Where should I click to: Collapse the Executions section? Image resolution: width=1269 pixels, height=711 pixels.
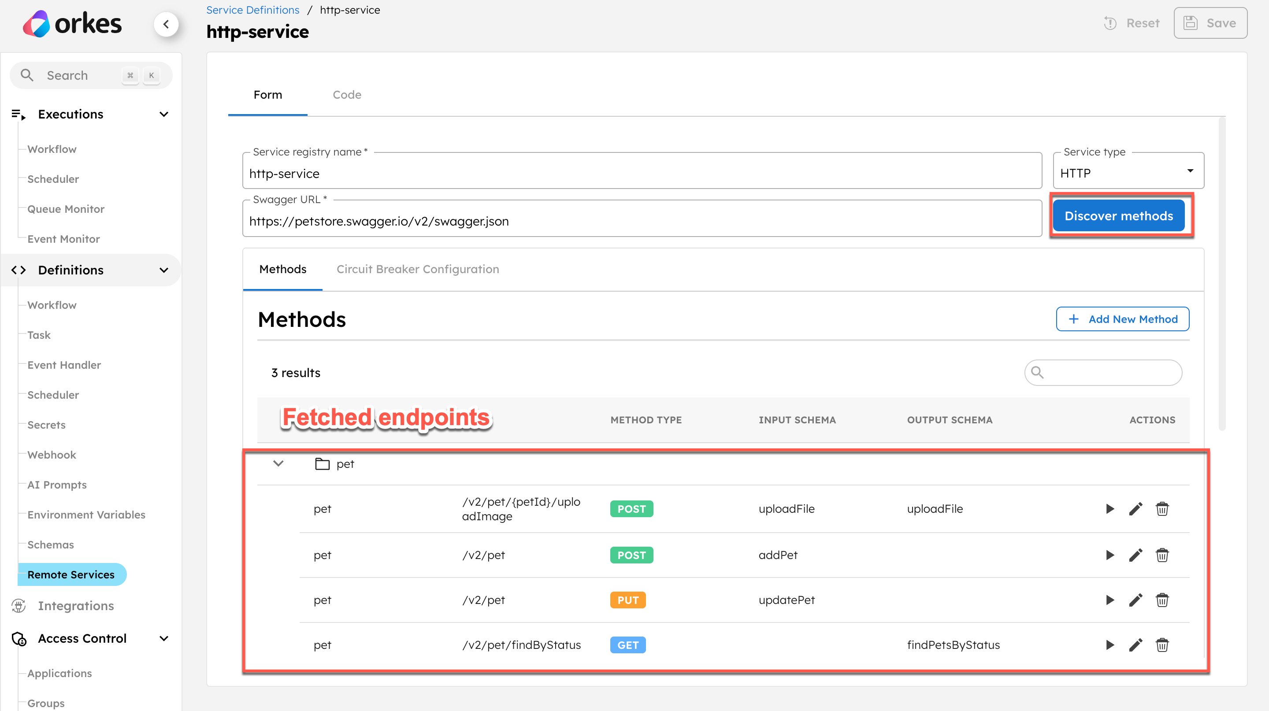click(x=164, y=114)
